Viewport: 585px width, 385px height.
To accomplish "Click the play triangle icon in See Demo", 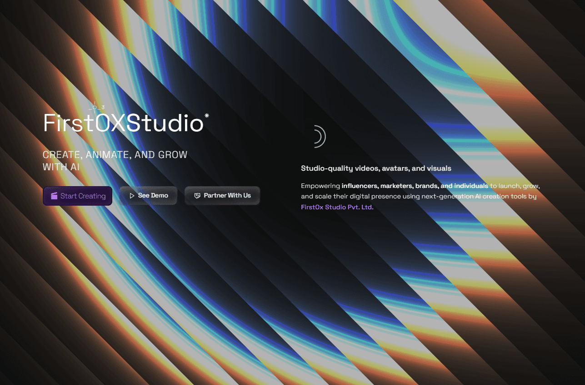I will point(132,196).
